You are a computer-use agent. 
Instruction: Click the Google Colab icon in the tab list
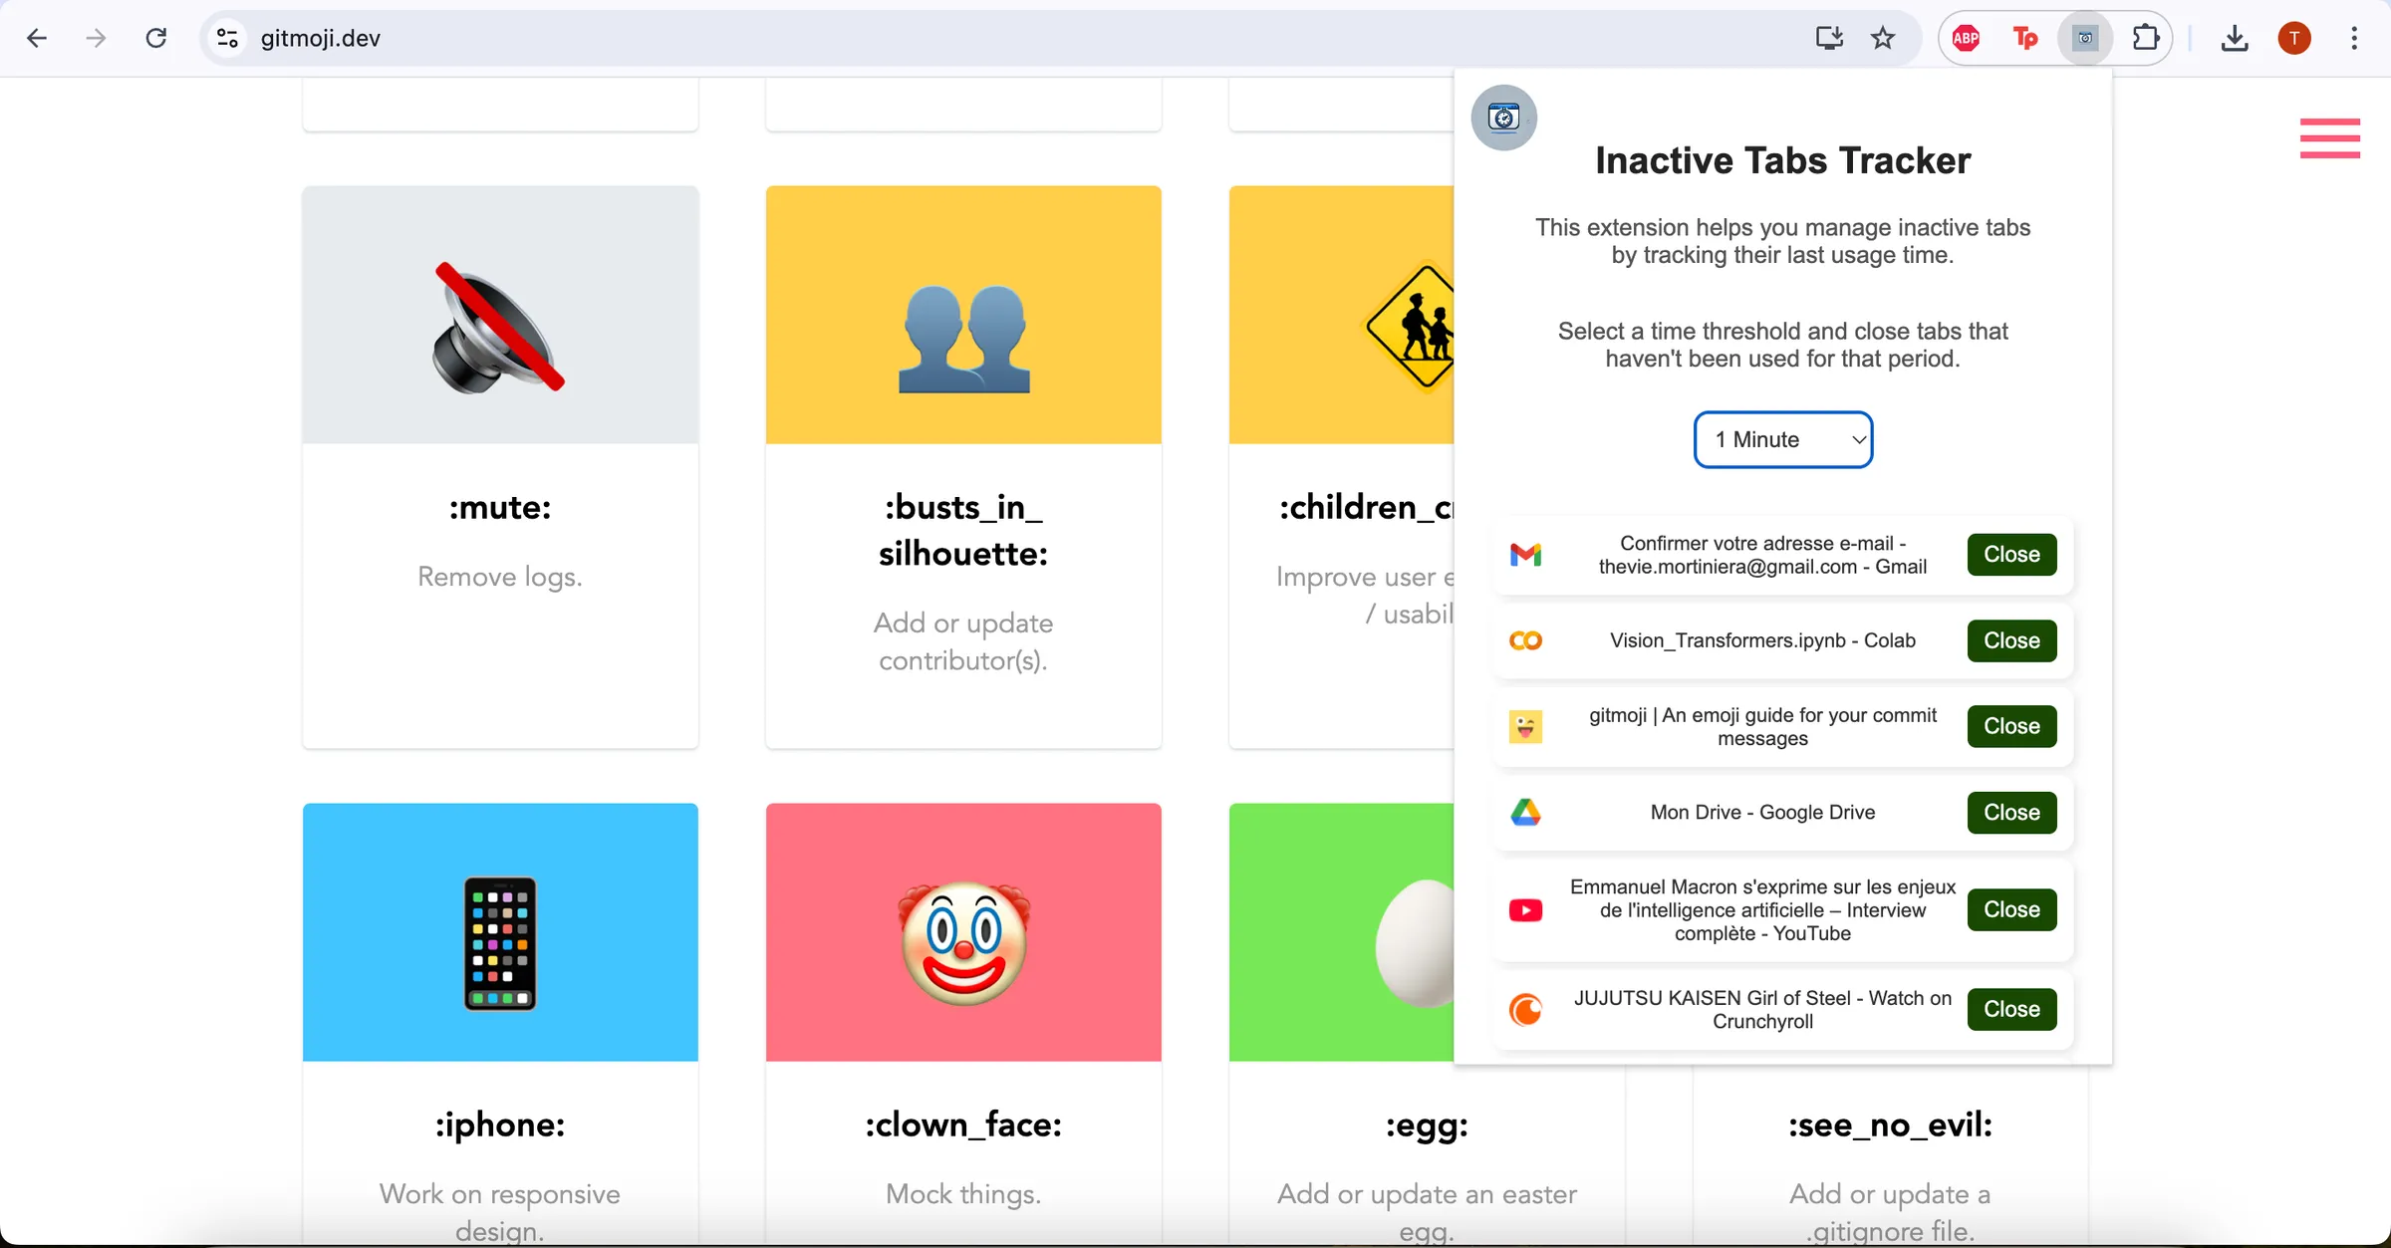1525,640
